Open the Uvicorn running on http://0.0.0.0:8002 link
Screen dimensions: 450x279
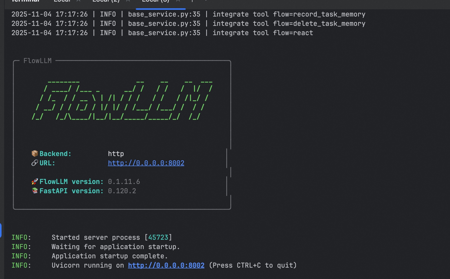166,265
